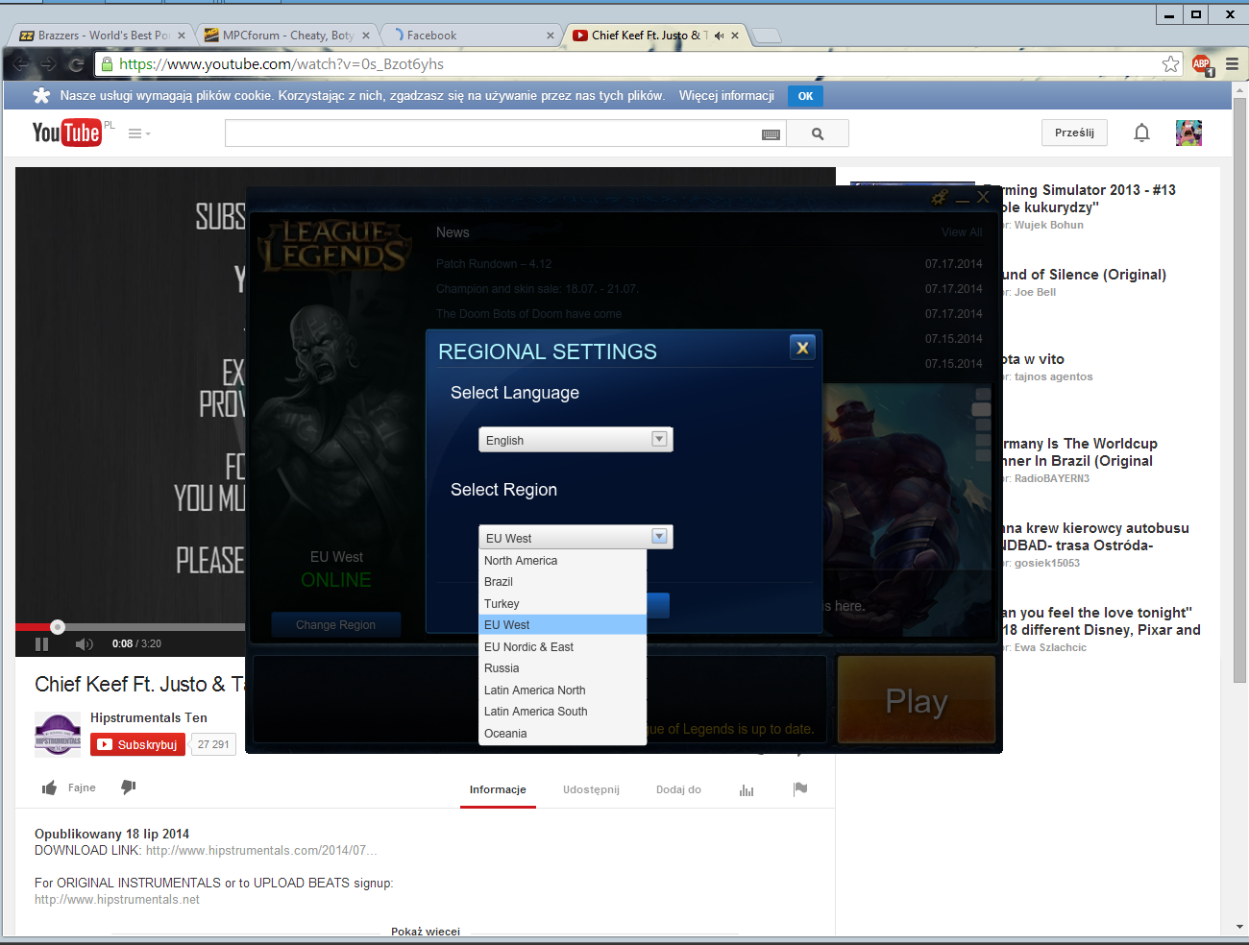
Task: Open a new browser tab
Action: pos(766,36)
